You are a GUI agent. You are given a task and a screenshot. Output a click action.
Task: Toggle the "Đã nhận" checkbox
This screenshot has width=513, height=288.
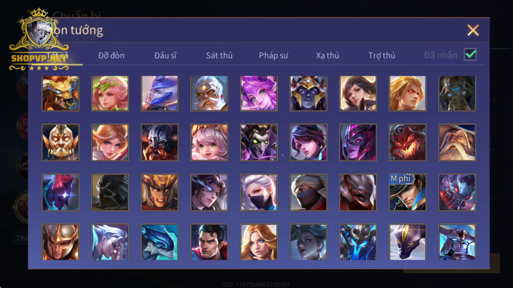pos(470,55)
